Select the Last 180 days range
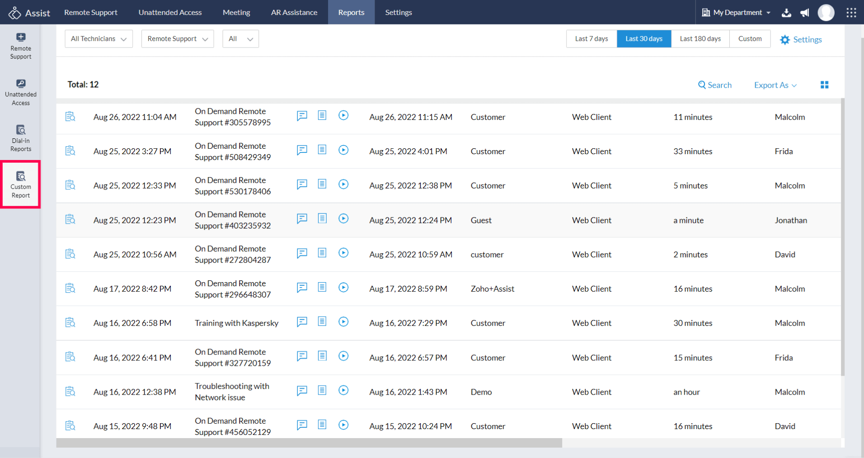The width and height of the screenshot is (864, 458). [x=700, y=39]
